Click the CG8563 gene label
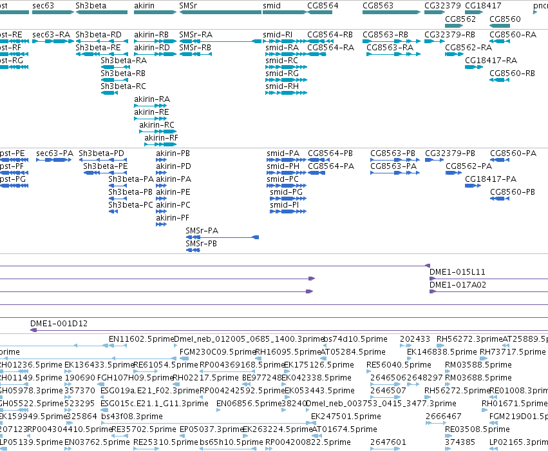This screenshot has height=452, width=548. 378,6
